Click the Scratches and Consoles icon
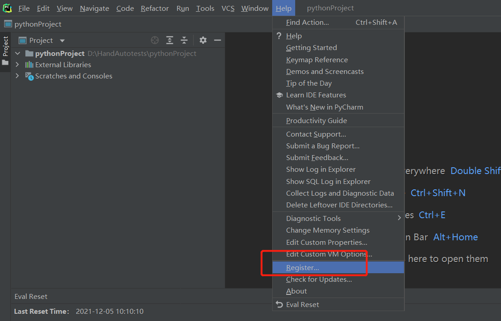The image size is (501, 321). point(29,76)
